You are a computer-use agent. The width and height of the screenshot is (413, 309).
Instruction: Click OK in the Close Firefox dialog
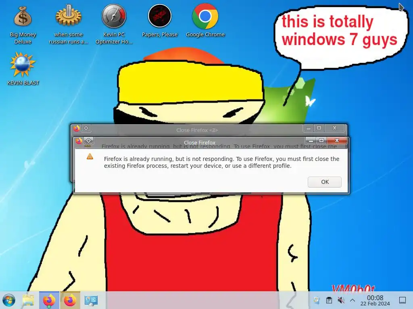click(x=325, y=182)
